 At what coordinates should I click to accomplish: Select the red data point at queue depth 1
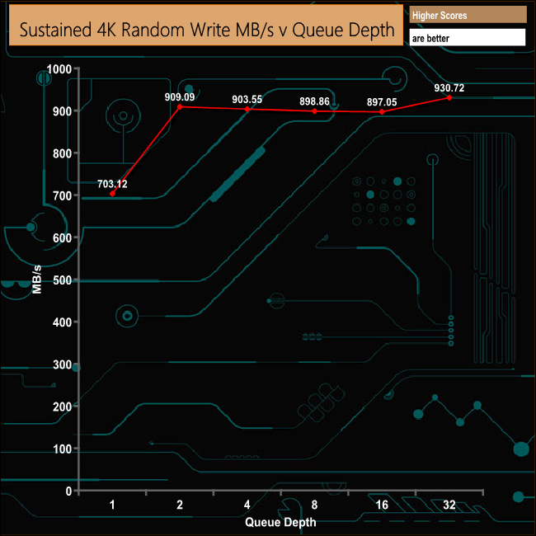(x=112, y=194)
